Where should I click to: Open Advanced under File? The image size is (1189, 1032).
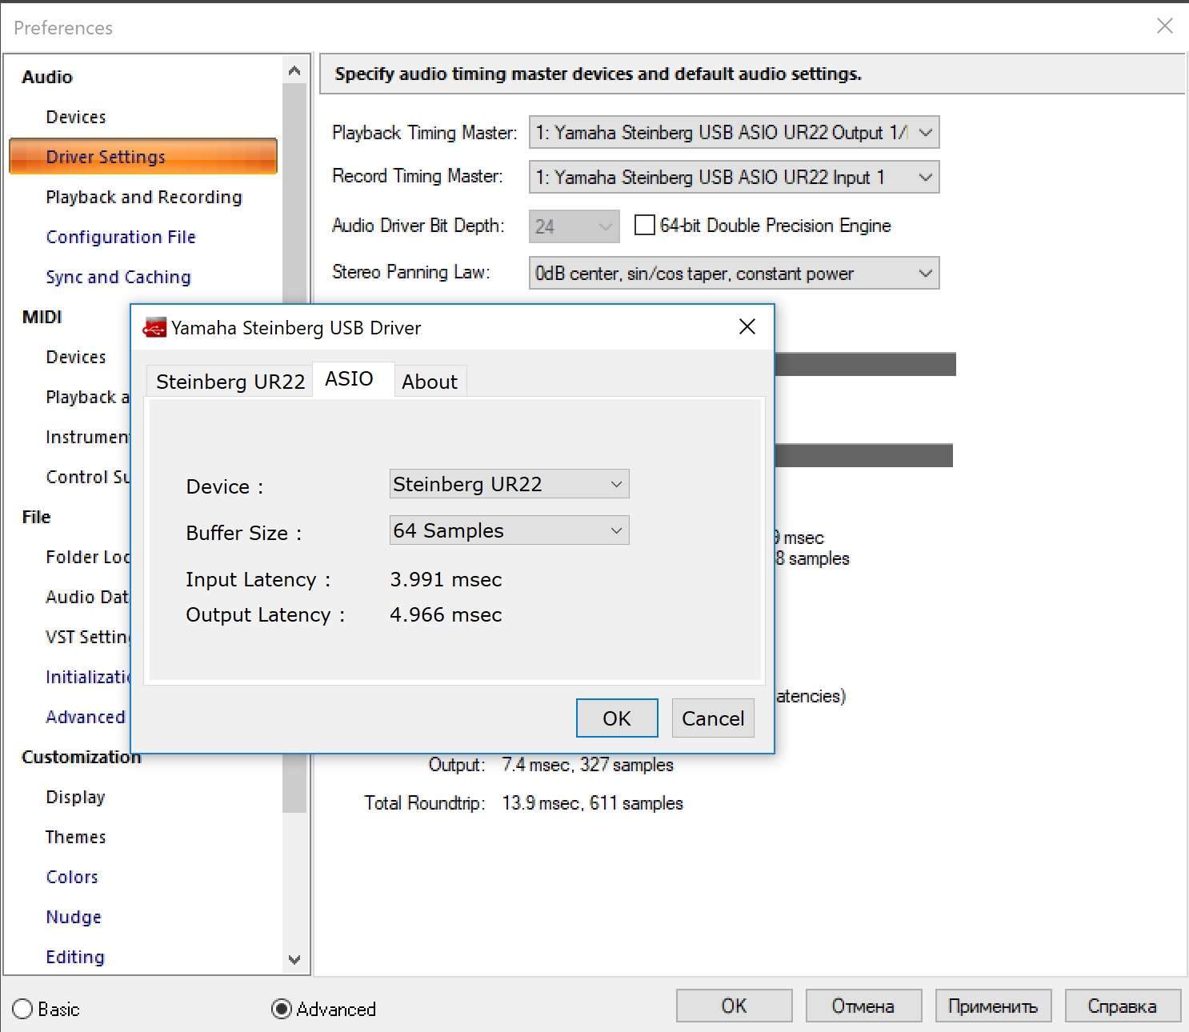[86, 717]
